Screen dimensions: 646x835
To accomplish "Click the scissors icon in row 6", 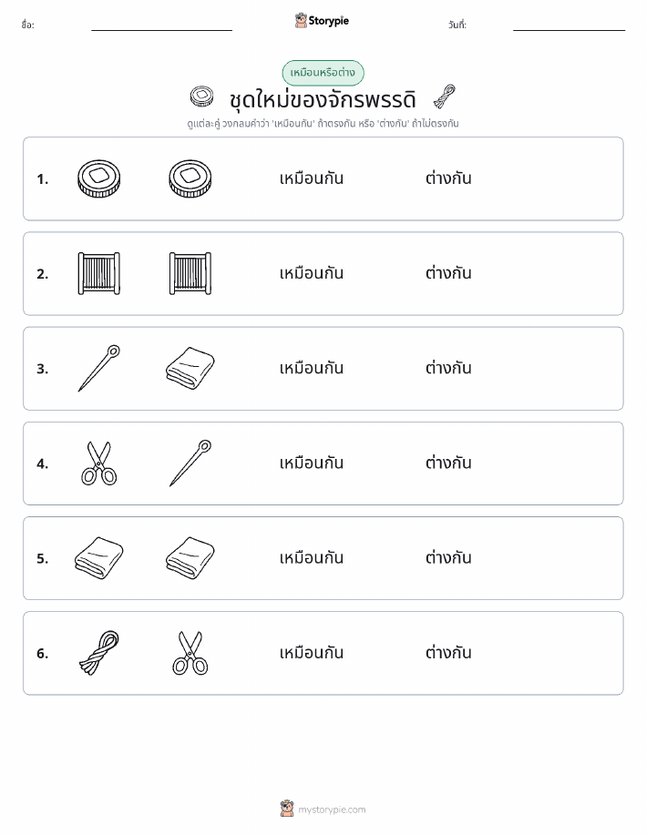I will [x=190, y=654].
